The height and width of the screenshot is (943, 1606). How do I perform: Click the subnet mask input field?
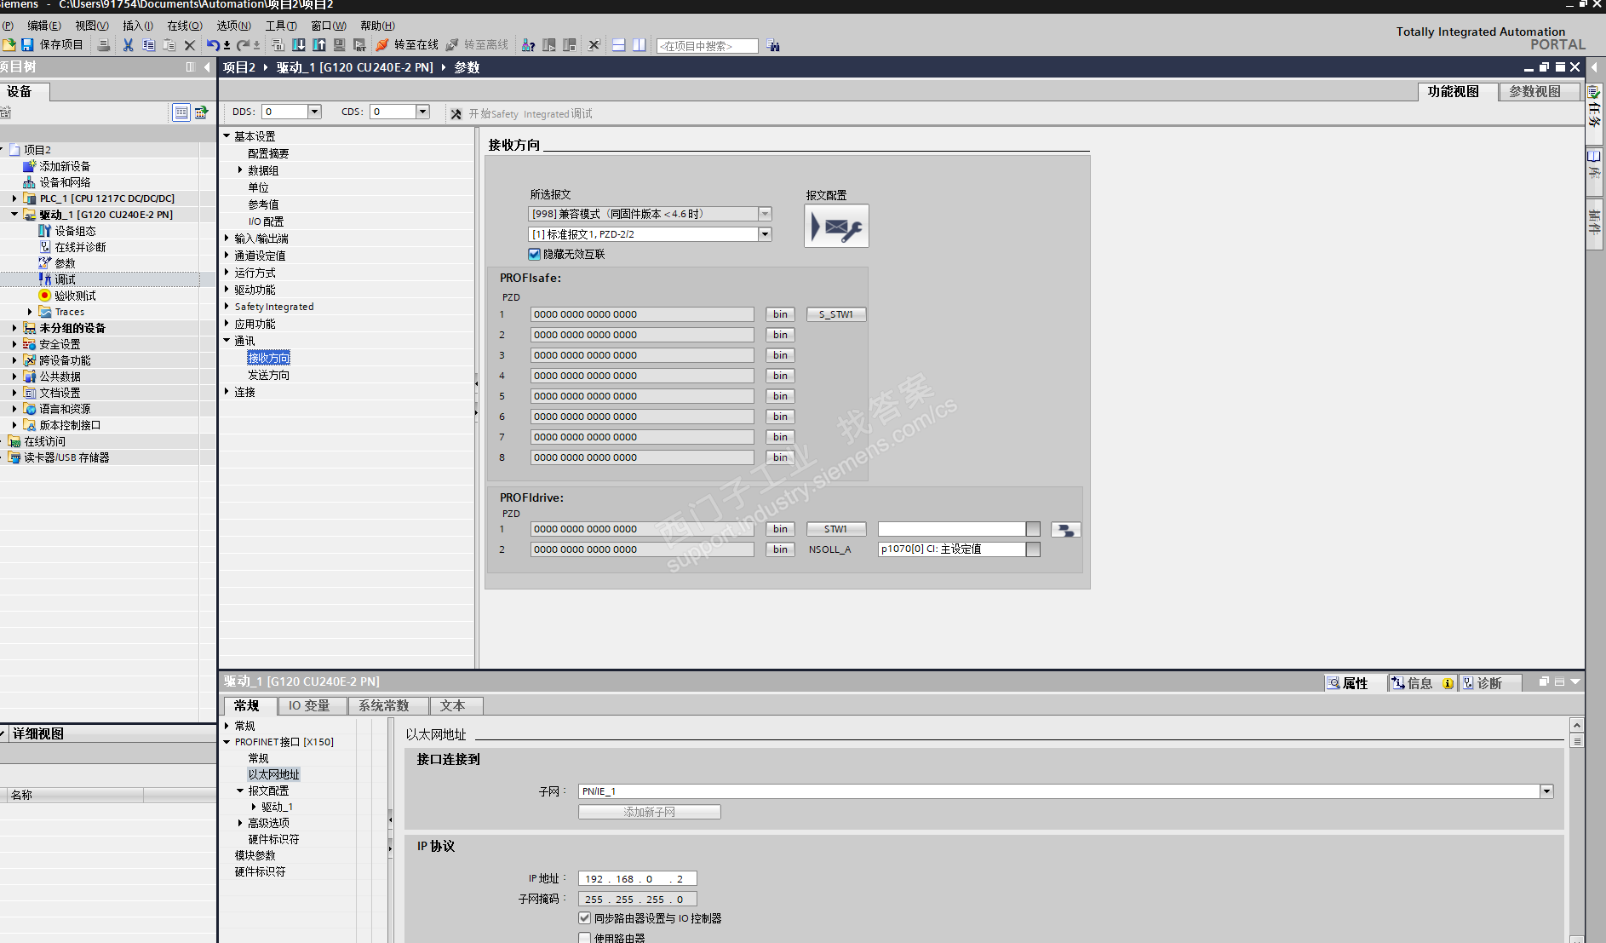[637, 899]
